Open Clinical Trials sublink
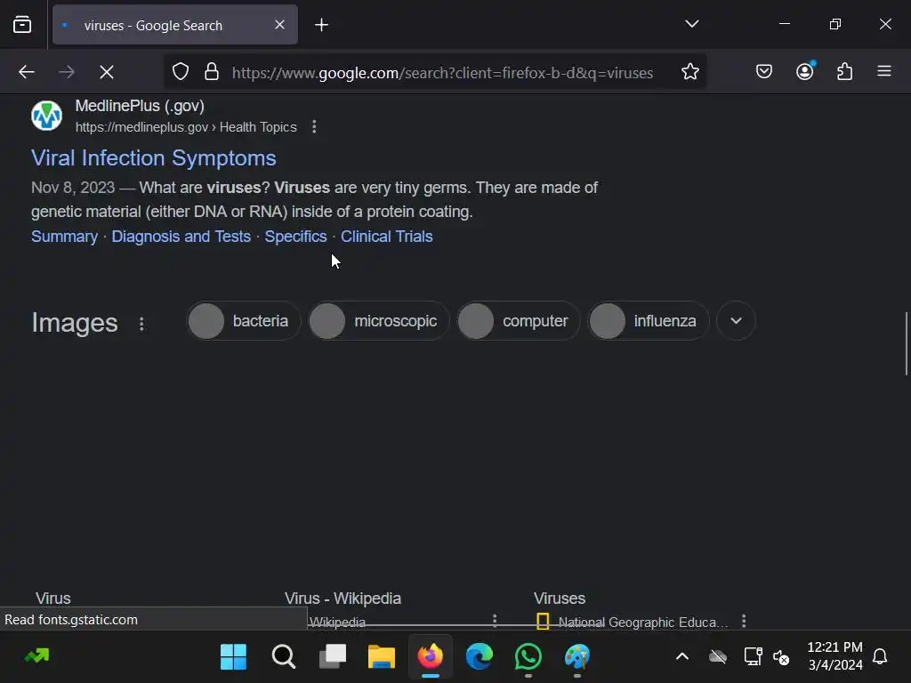The image size is (911, 683). [x=386, y=237]
